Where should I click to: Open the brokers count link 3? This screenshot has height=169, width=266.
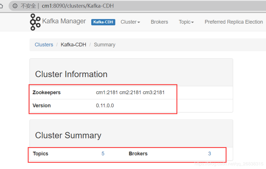coord(210,154)
